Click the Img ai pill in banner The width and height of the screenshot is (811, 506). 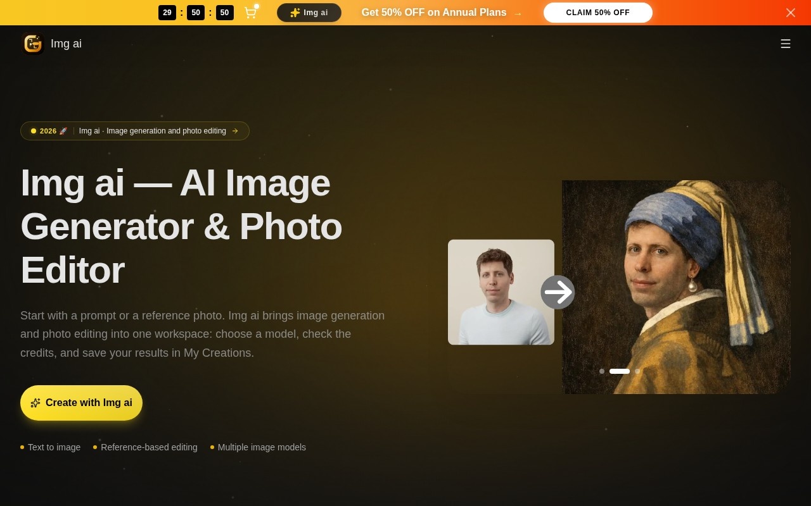(x=309, y=13)
